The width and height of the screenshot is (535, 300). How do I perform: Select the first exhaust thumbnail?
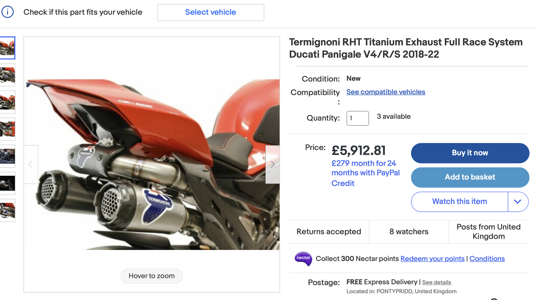7,48
